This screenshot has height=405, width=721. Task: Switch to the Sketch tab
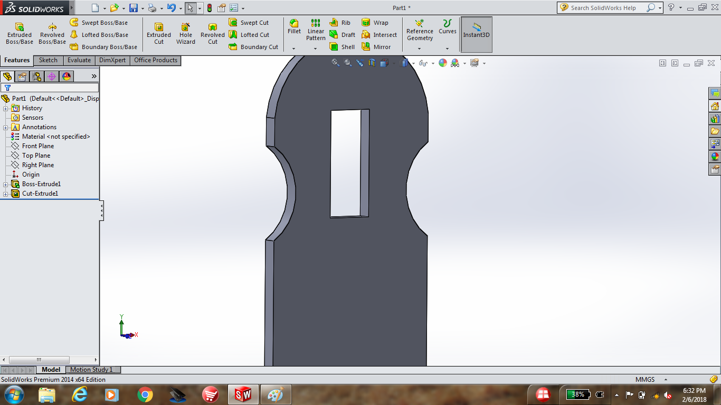tap(48, 60)
